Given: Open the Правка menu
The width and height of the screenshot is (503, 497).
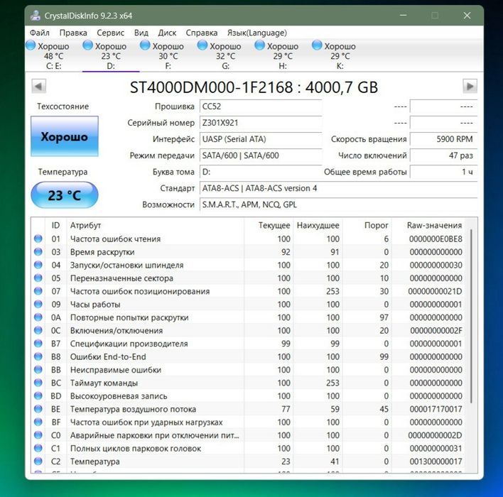Looking at the screenshot, I should [x=73, y=33].
